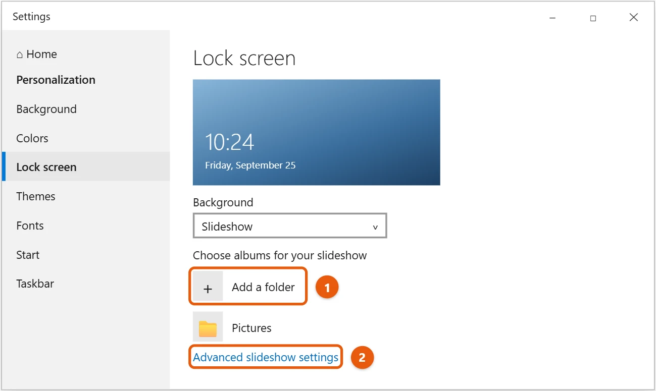Expand the Slideshow background dropdown
The image size is (656, 391).
click(x=290, y=226)
